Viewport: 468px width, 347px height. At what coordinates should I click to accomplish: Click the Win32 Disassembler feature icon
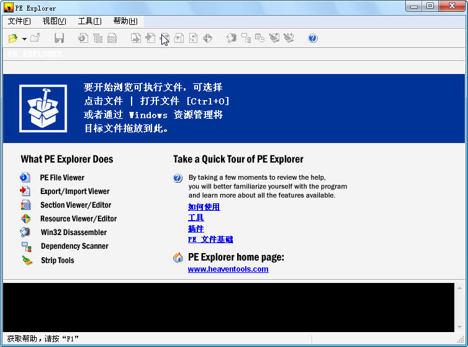25,232
